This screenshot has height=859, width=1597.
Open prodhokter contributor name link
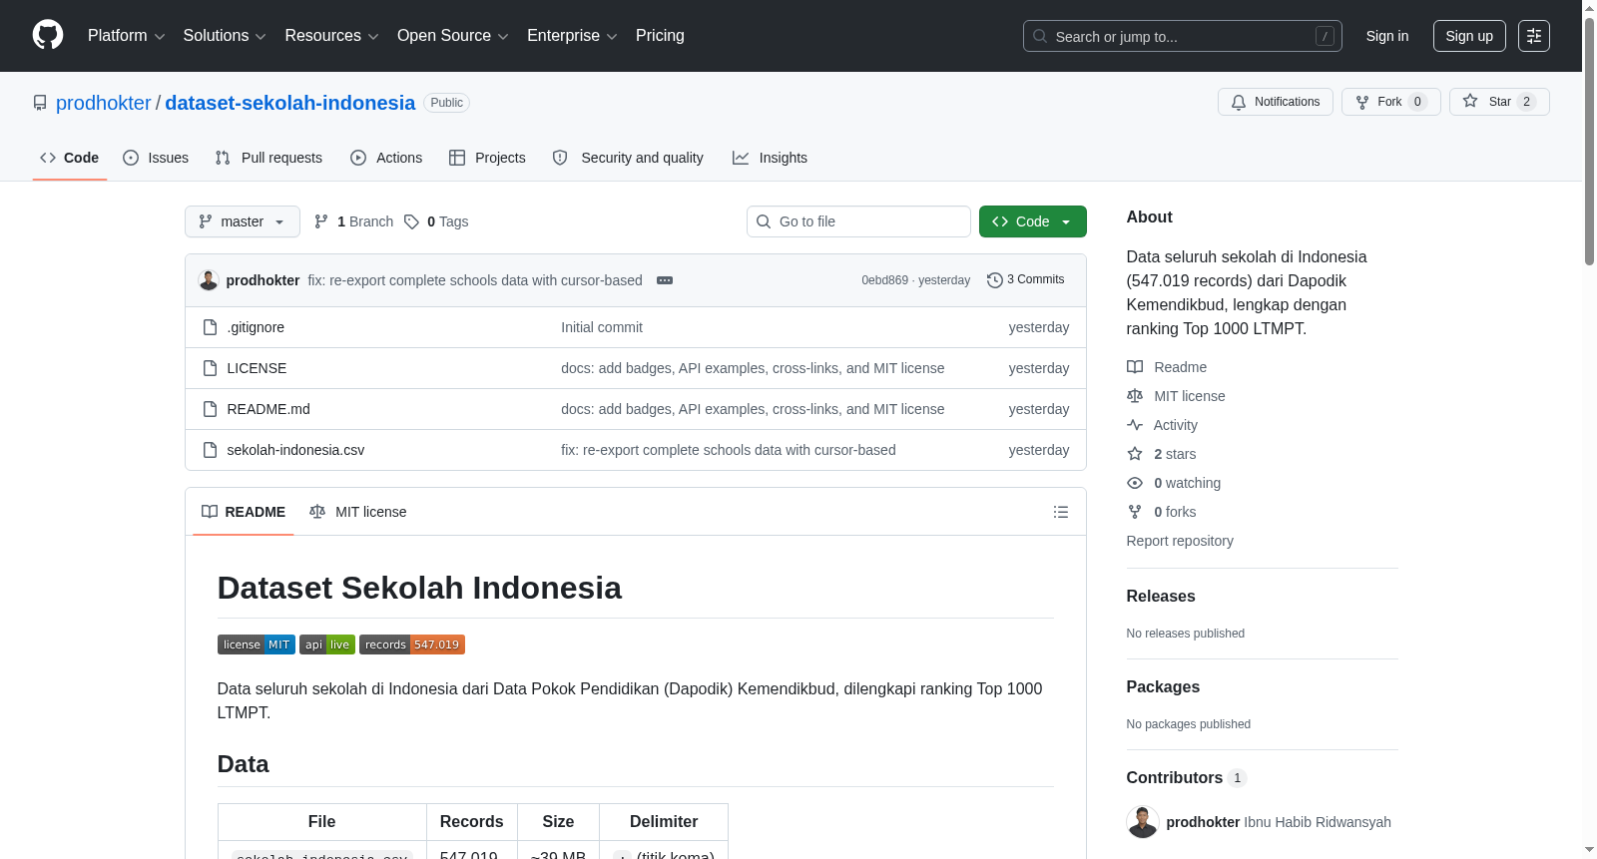pos(1203,822)
